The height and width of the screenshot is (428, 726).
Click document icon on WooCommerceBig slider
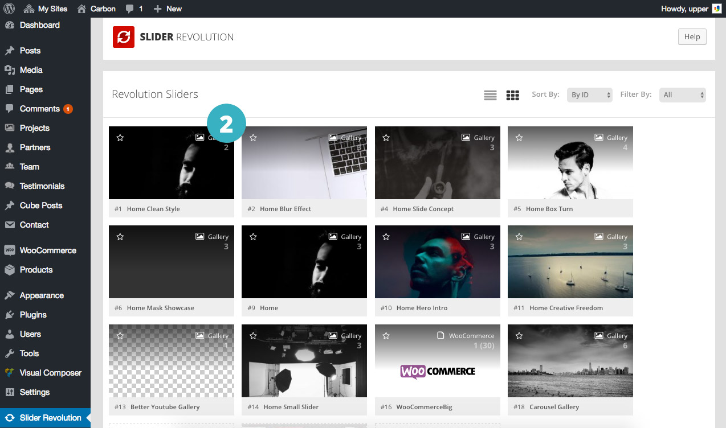point(440,336)
